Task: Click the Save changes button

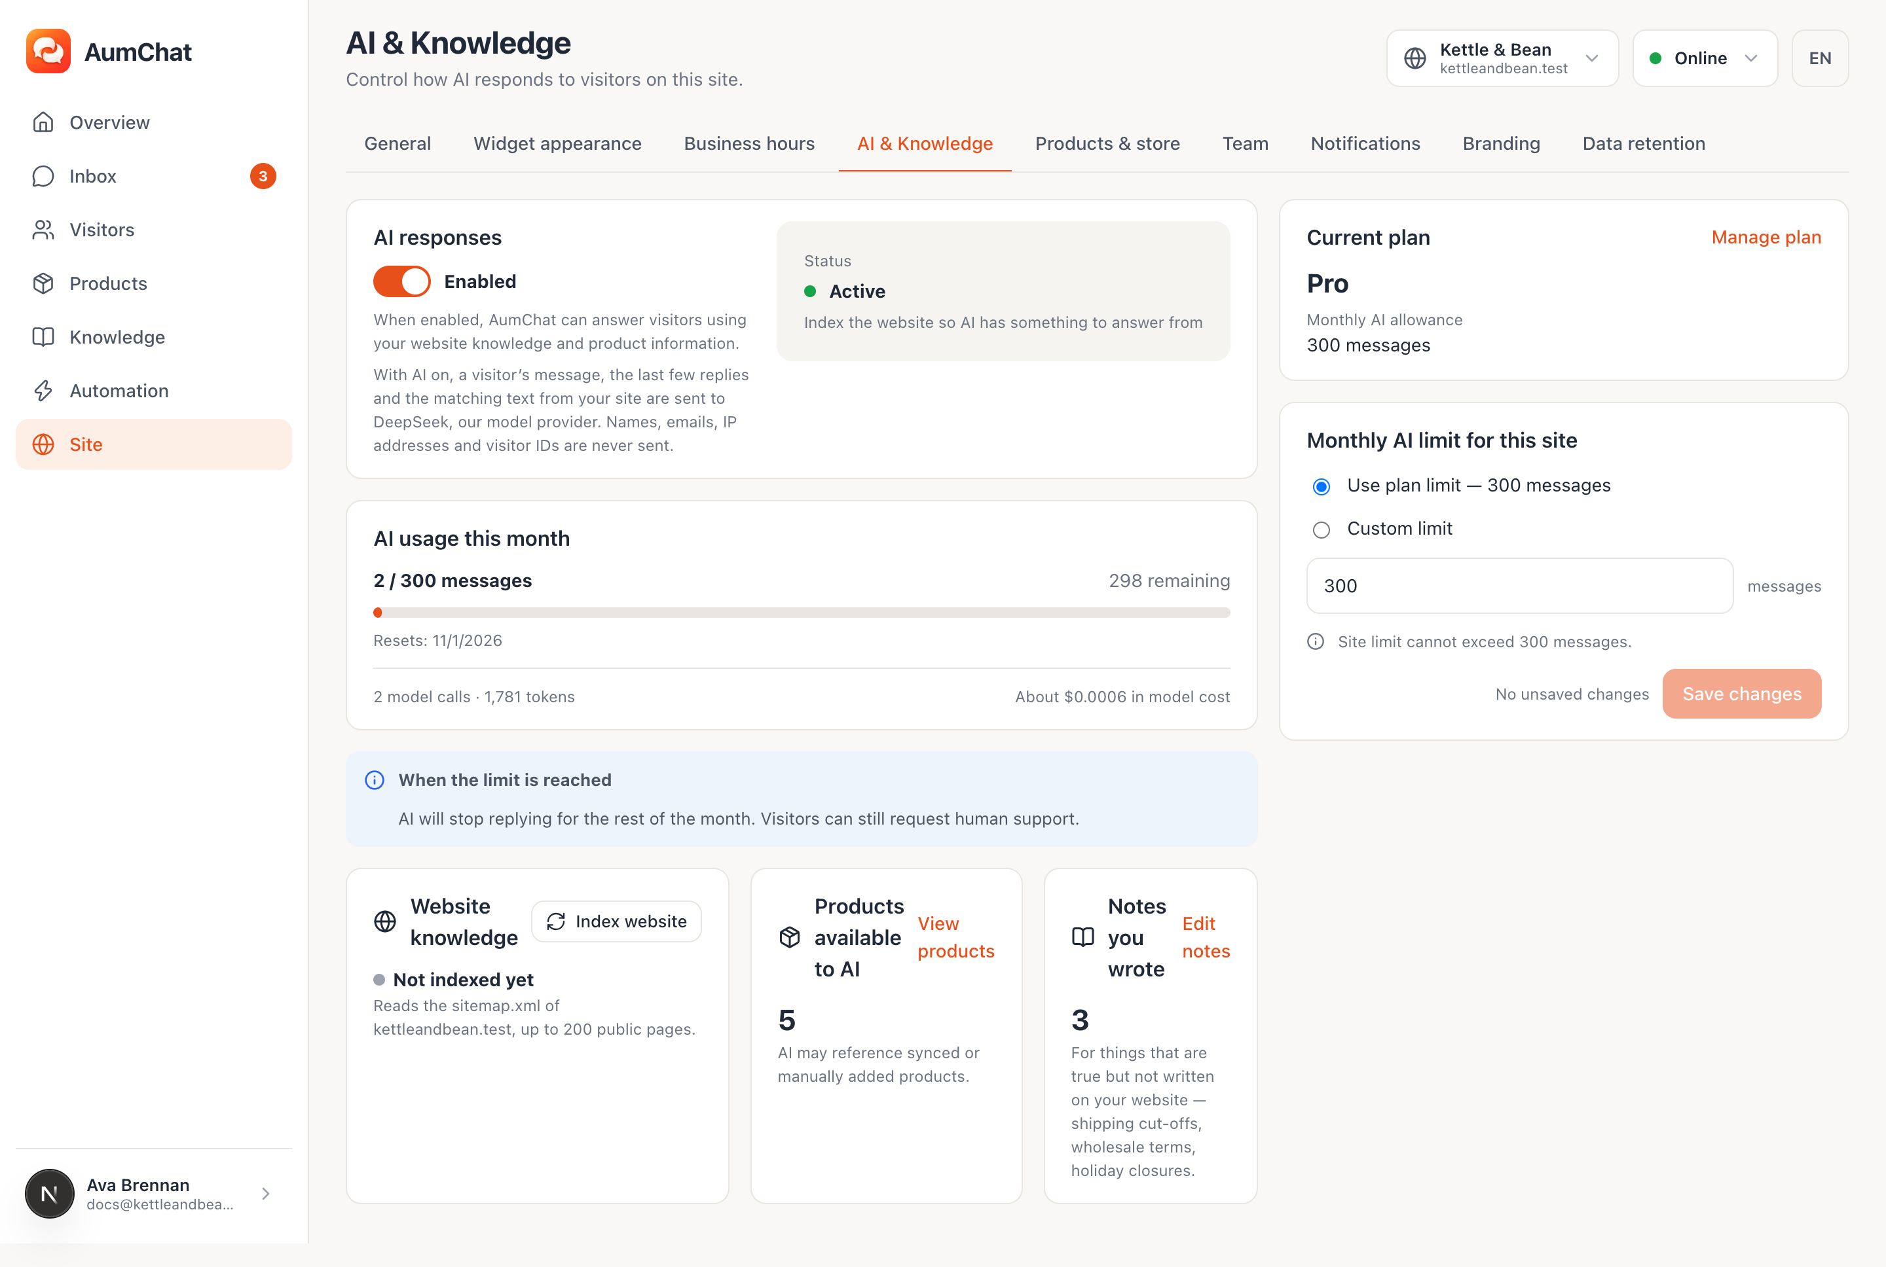Action: [x=1741, y=694]
